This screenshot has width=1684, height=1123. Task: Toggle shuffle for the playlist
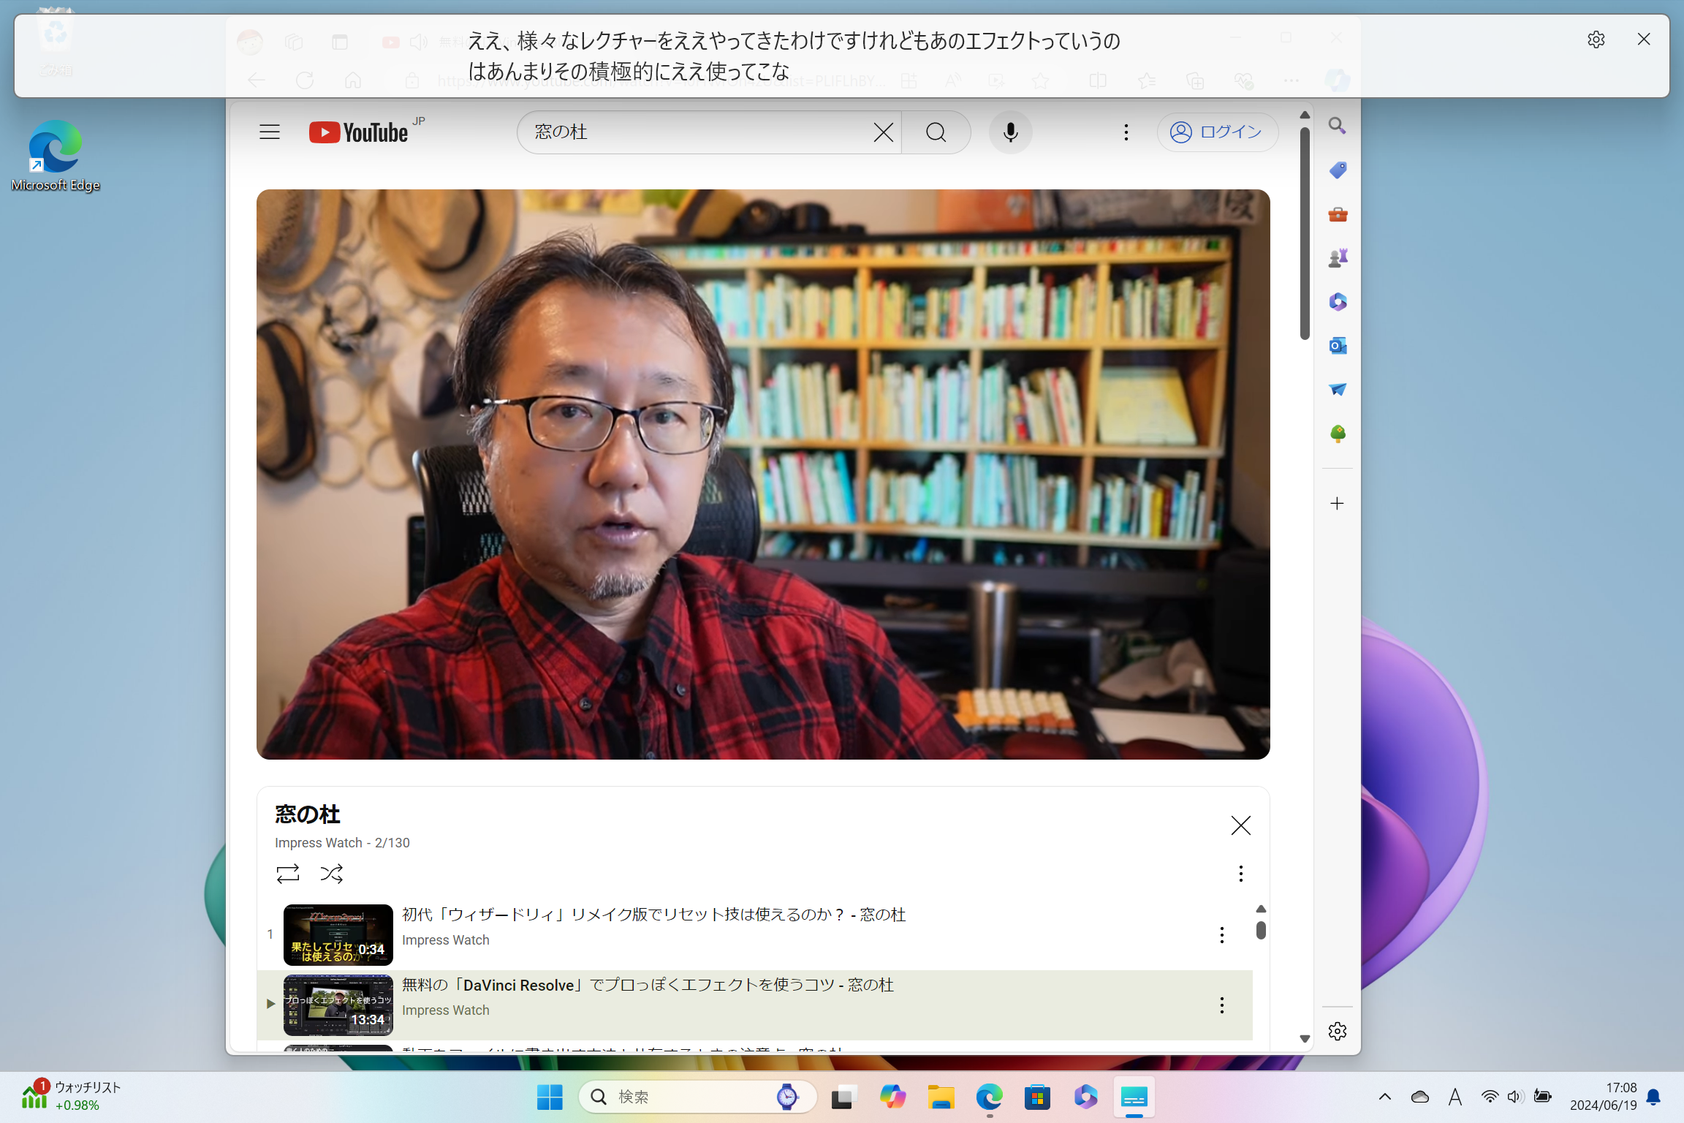point(331,874)
